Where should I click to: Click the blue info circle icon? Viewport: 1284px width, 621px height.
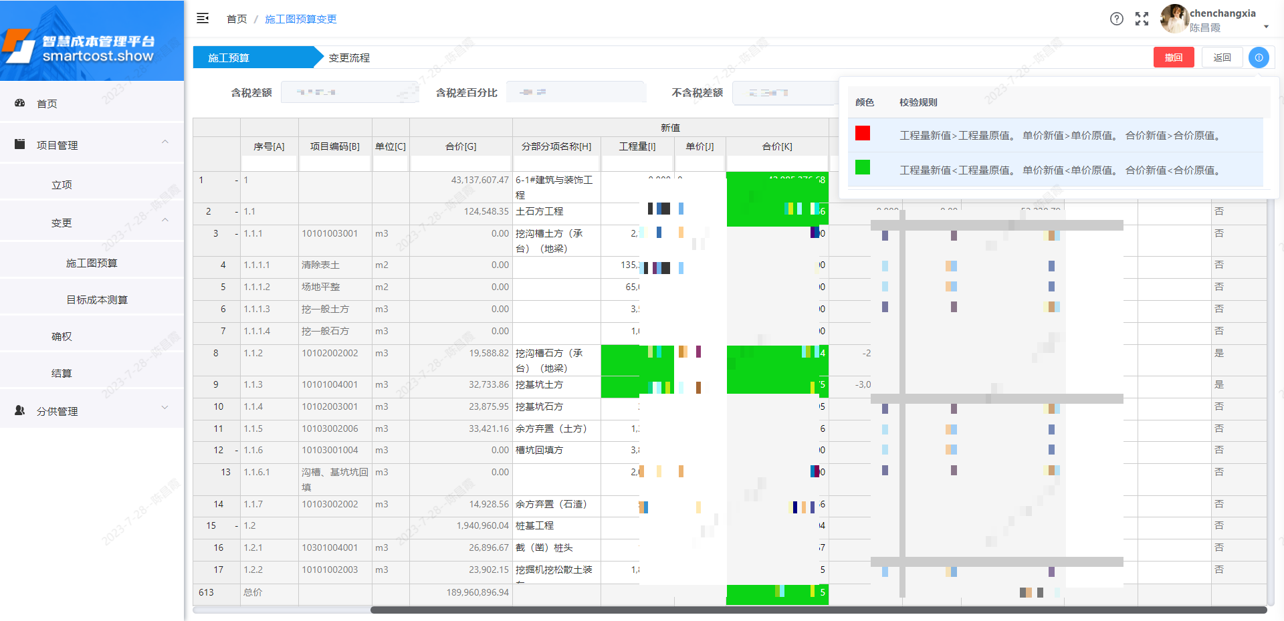click(1259, 57)
